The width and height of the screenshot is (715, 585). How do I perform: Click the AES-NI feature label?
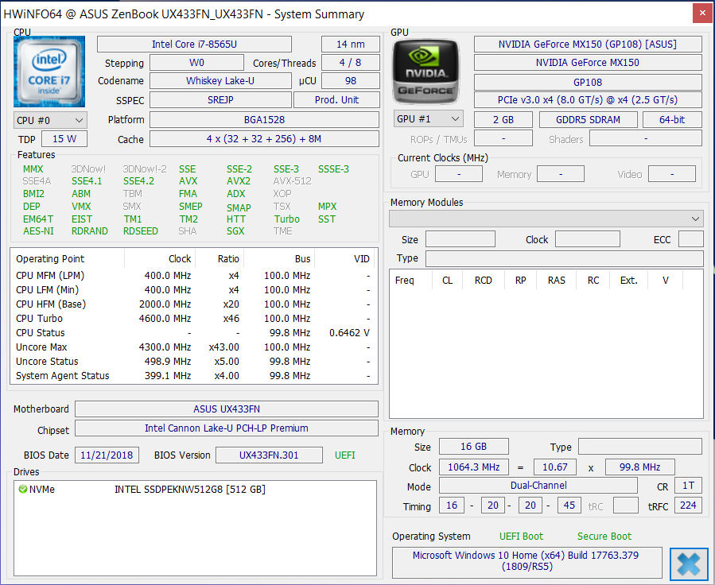[38, 231]
